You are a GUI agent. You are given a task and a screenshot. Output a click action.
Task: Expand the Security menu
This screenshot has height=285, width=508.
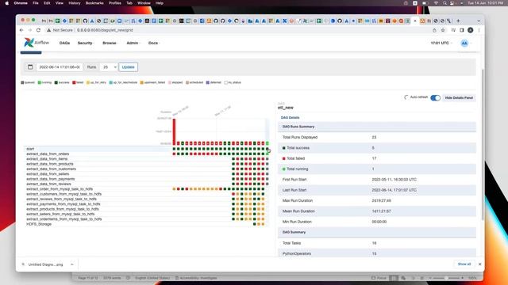tap(86, 43)
